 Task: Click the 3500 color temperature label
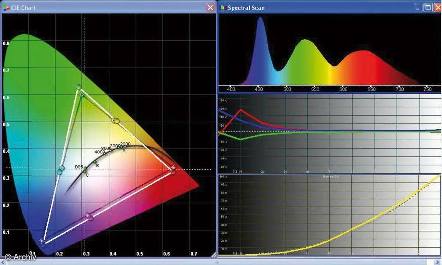point(106,148)
